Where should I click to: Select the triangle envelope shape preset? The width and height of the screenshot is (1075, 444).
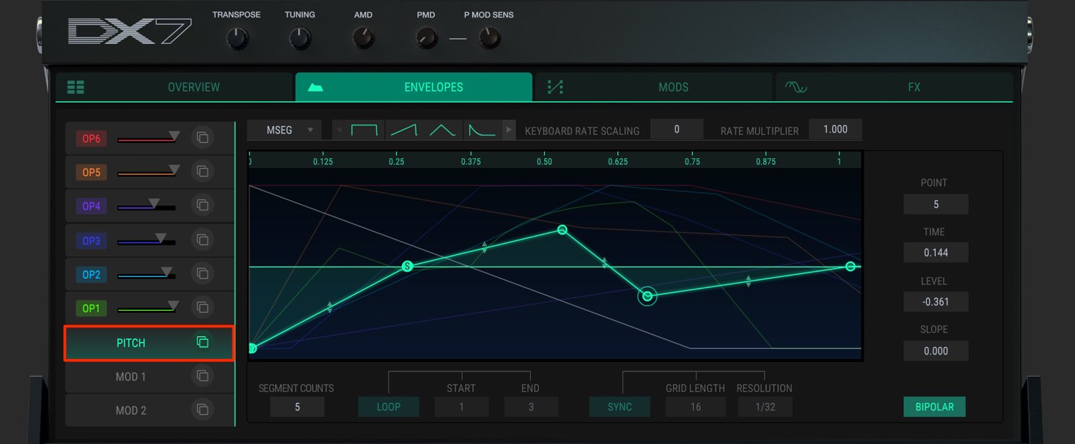pyautogui.click(x=442, y=130)
